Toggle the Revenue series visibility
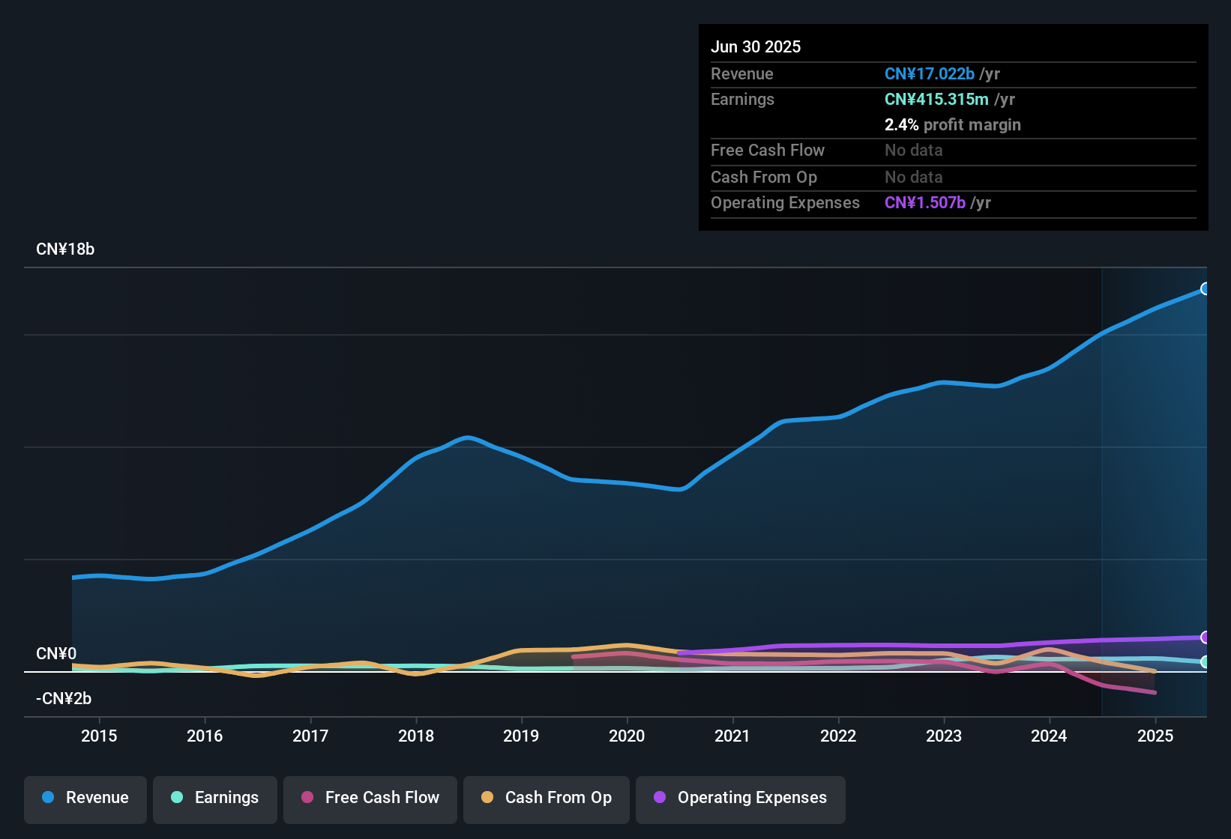The image size is (1231, 839). pos(85,798)
